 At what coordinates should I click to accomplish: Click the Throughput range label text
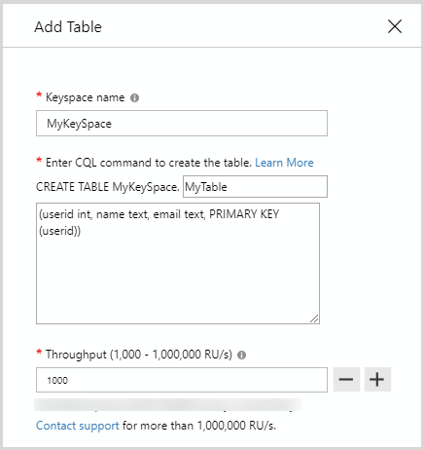click(x=139, y=355)
